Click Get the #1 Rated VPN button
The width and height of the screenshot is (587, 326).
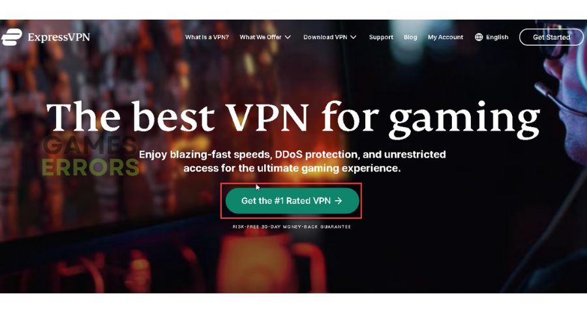click(x=292, y=201)
